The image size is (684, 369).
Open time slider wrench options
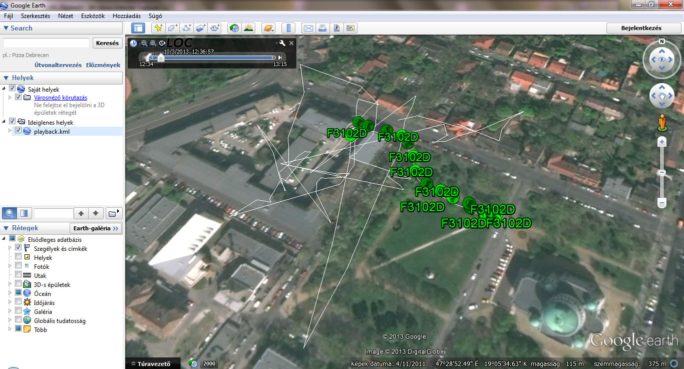(282, 43)
